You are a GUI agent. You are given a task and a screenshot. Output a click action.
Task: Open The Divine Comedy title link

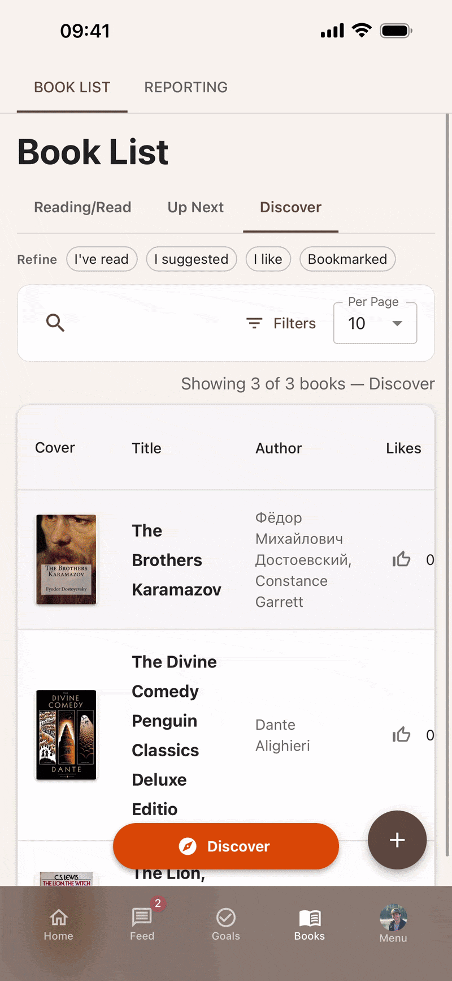pos(174,735)
